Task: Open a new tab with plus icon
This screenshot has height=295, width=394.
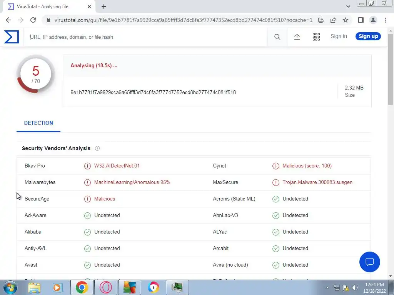Action: tap(104, 7)
